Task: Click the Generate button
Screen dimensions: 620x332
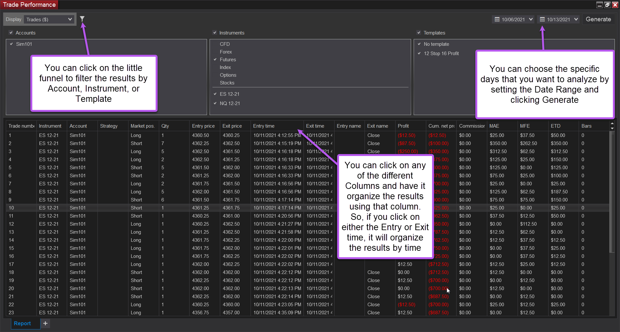Action: (598, 19)
